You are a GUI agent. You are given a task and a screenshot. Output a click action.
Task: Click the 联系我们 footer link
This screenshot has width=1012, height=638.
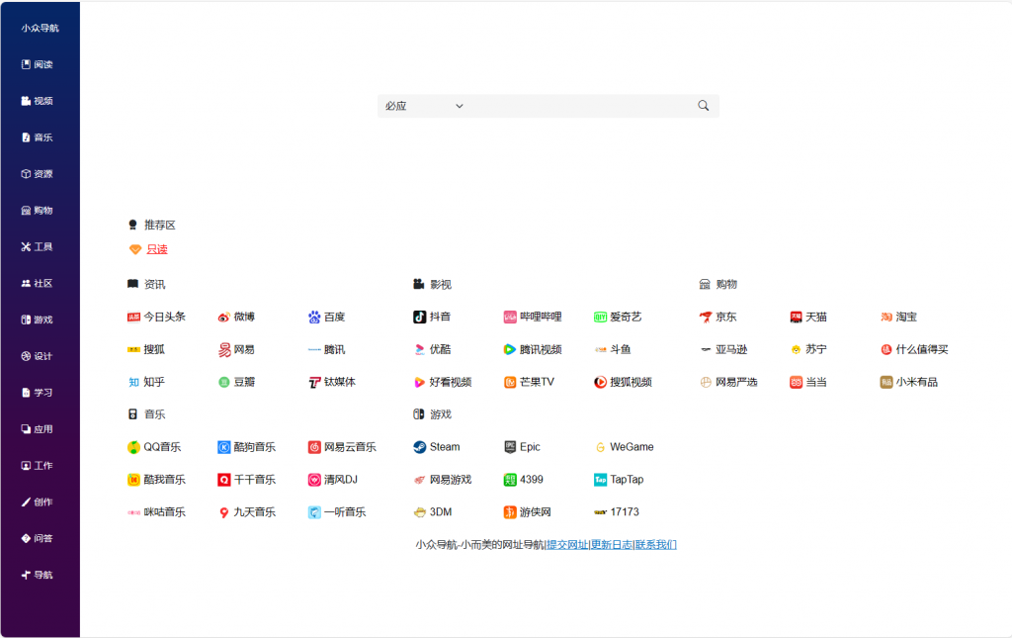pos(656,545)
